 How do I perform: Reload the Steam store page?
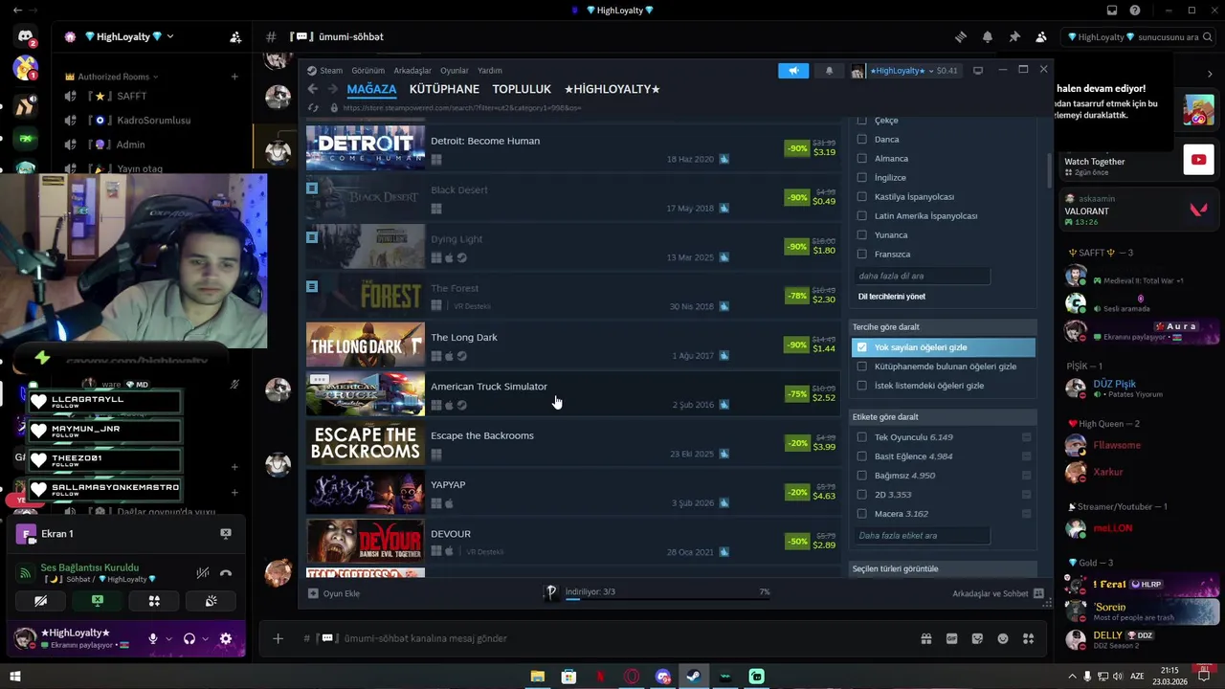(312, 108)
